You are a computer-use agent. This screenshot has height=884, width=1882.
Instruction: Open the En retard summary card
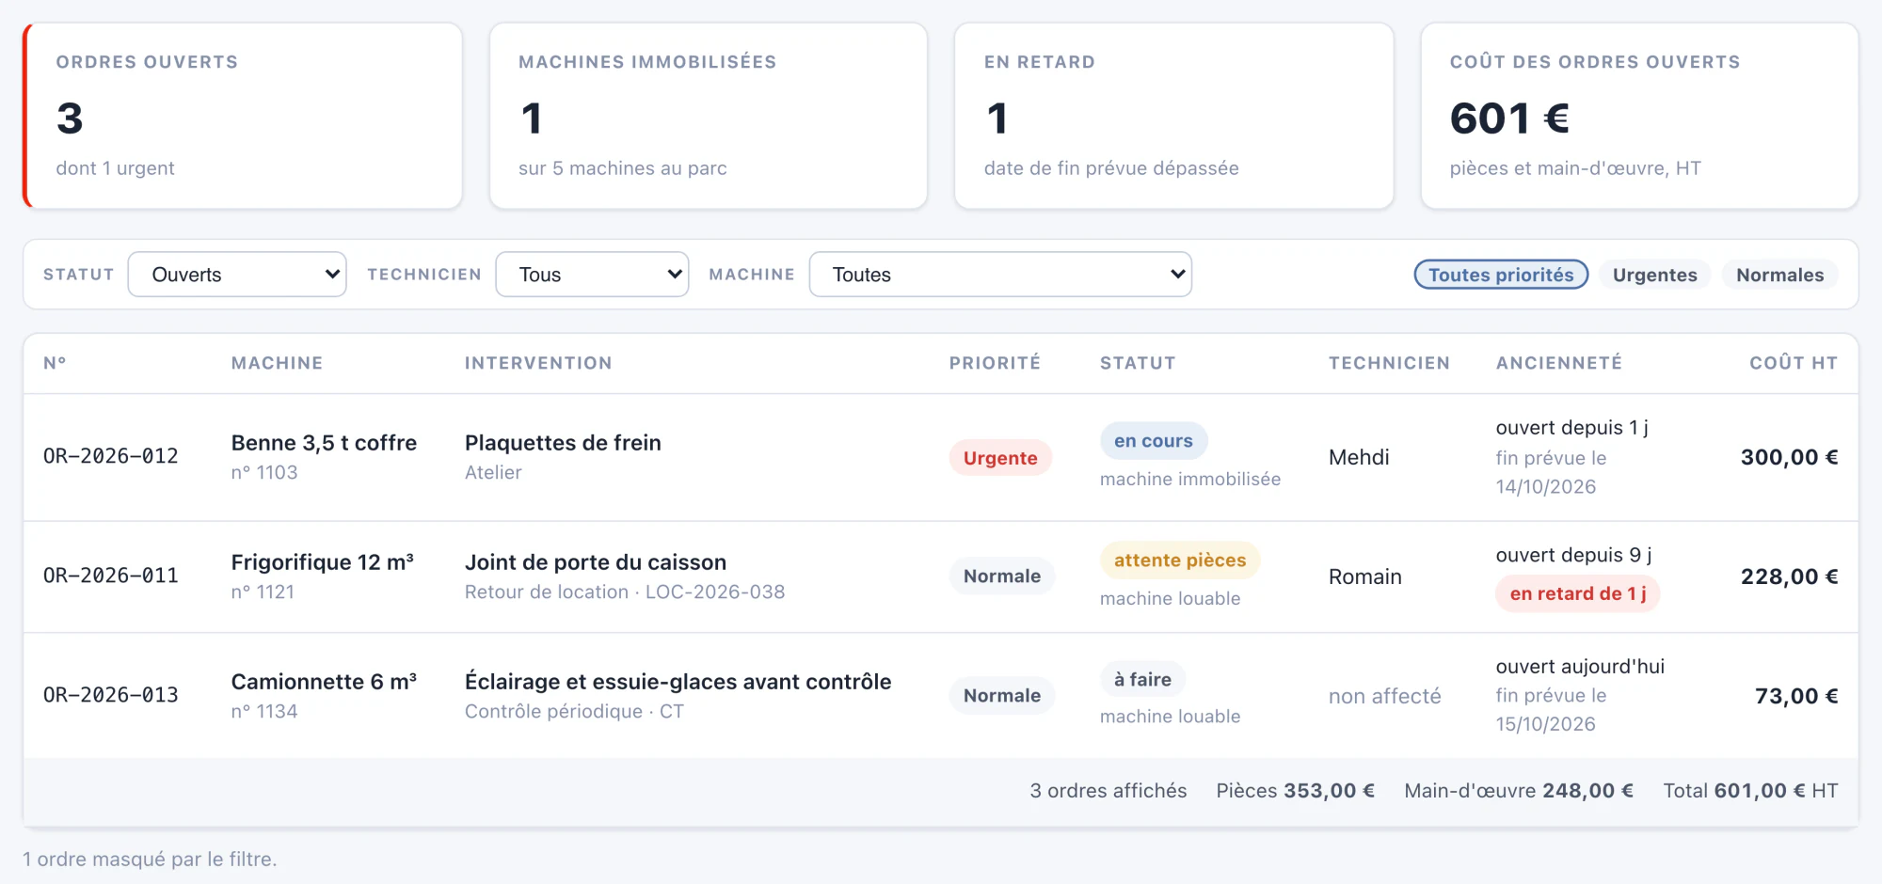(1174, 116)
